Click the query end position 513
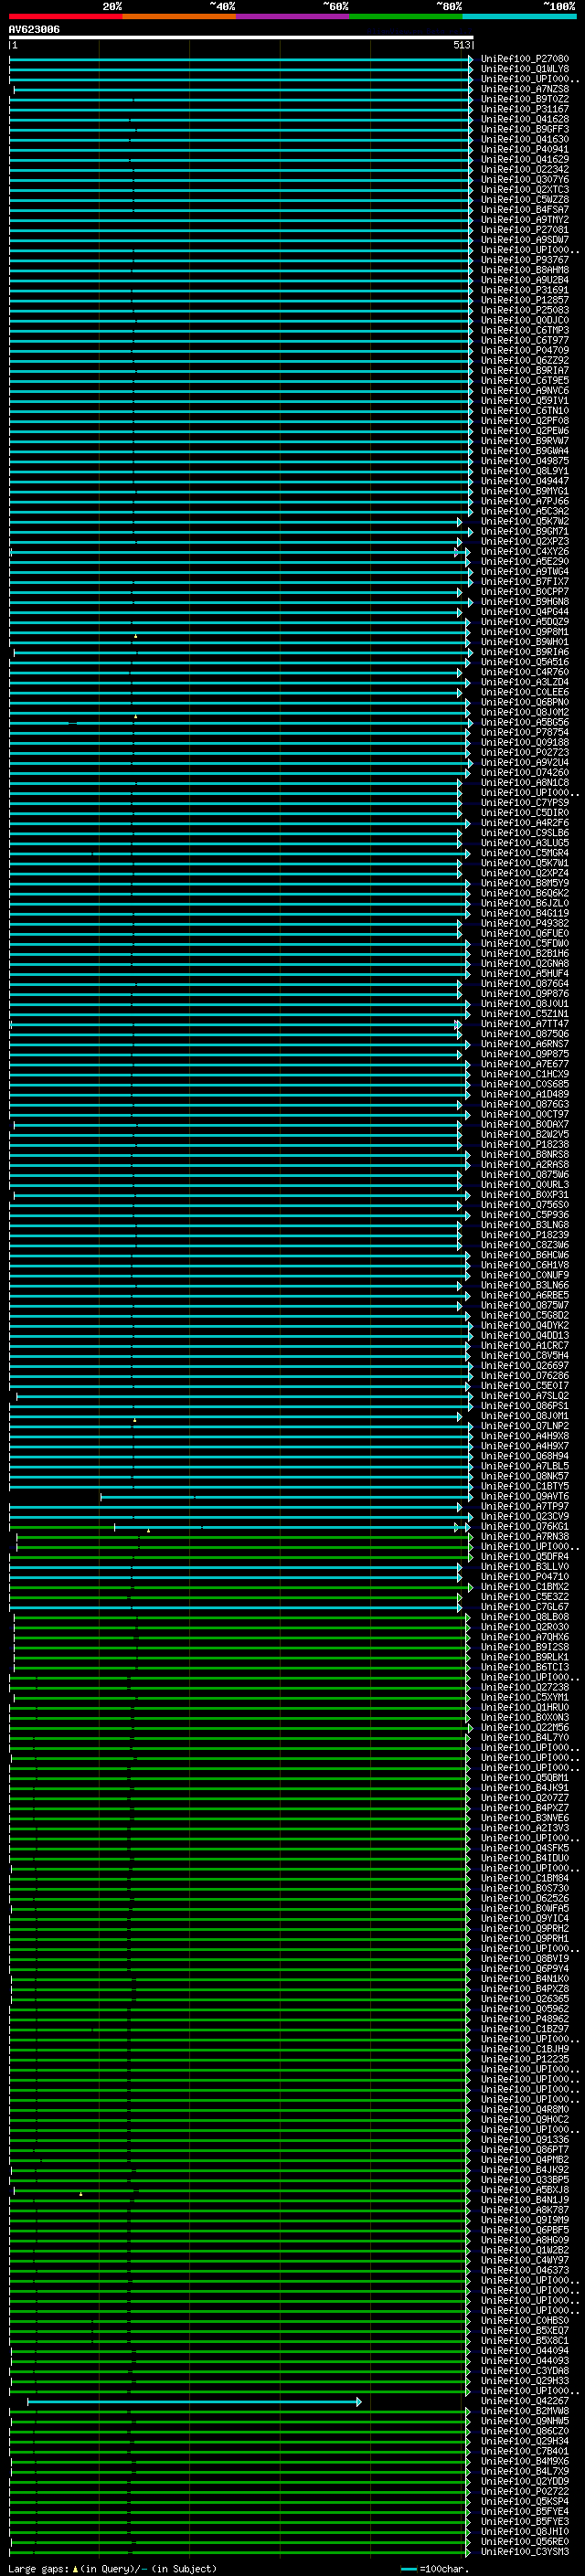The height and width of the screenshot is (2576, 585). [461, 45]
